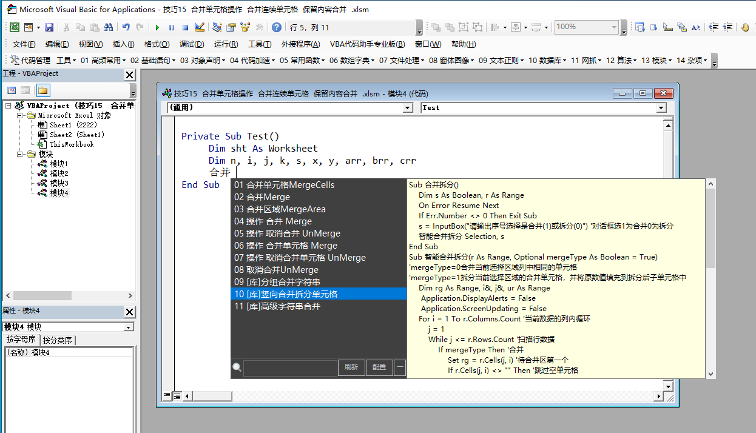
Task: Open the 外接程序(A) menu
Action: (x=300, y=44)
